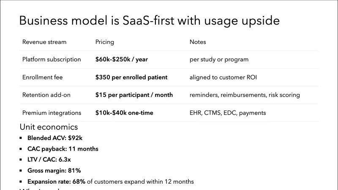Click the CAC payback: 11 months bullet
Image resolution: width=338 pixels, height=190 pixels.
[x=63, y=149]
